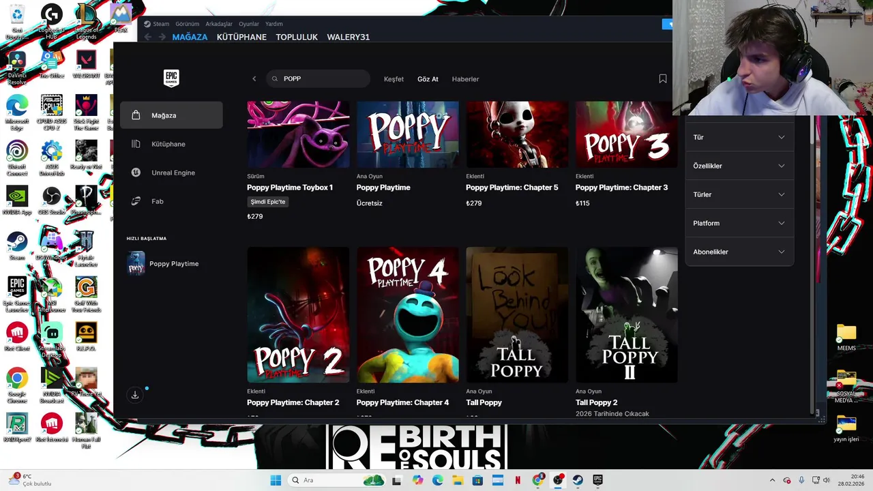Select the League of Legends desktop icon

[86, 21]
